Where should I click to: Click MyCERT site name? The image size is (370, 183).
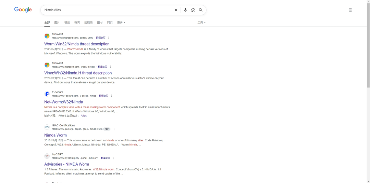(x=57, y=155)
